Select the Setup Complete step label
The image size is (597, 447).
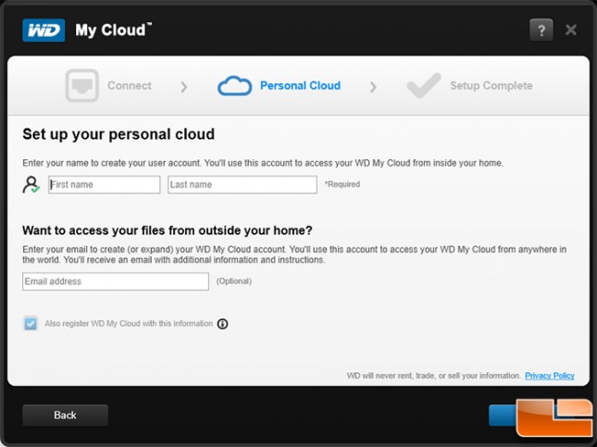click(491, 86)
